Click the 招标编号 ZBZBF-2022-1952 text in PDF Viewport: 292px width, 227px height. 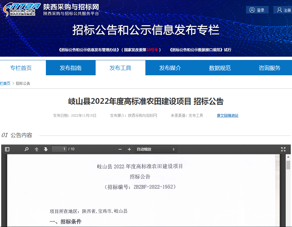coord(140,187)
